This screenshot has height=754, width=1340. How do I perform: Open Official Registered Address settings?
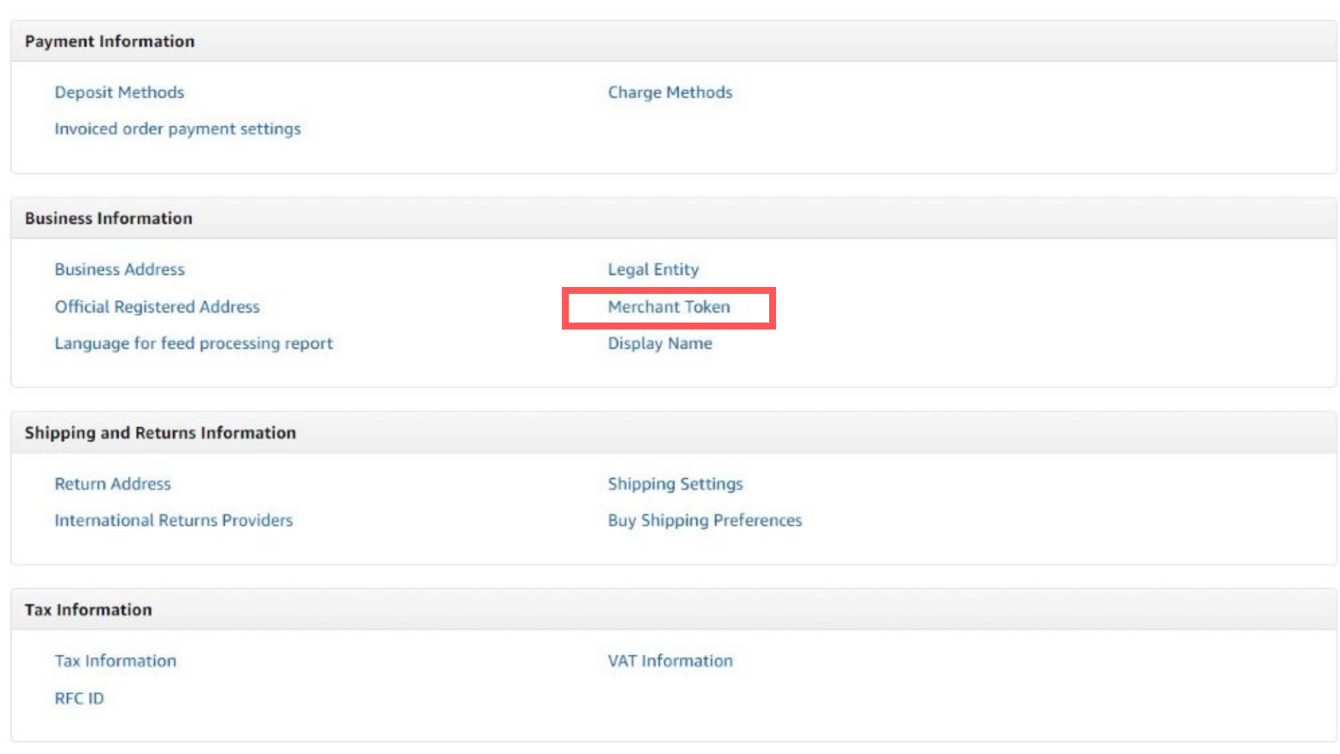(x=157, y=306)
